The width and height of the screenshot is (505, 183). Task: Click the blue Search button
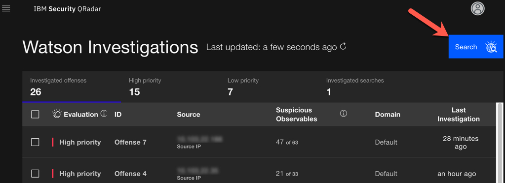click(x=476, y=47)
